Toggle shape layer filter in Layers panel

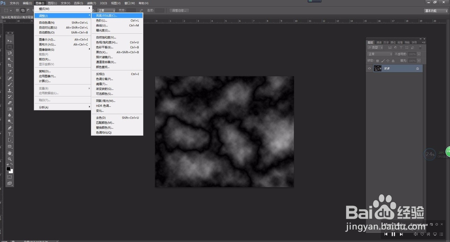407,48
